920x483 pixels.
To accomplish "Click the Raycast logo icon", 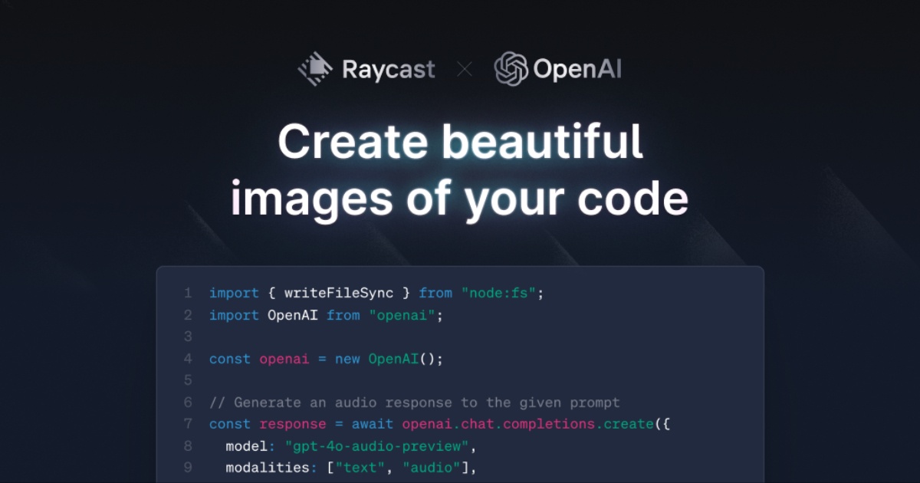I will coord(315,70).
